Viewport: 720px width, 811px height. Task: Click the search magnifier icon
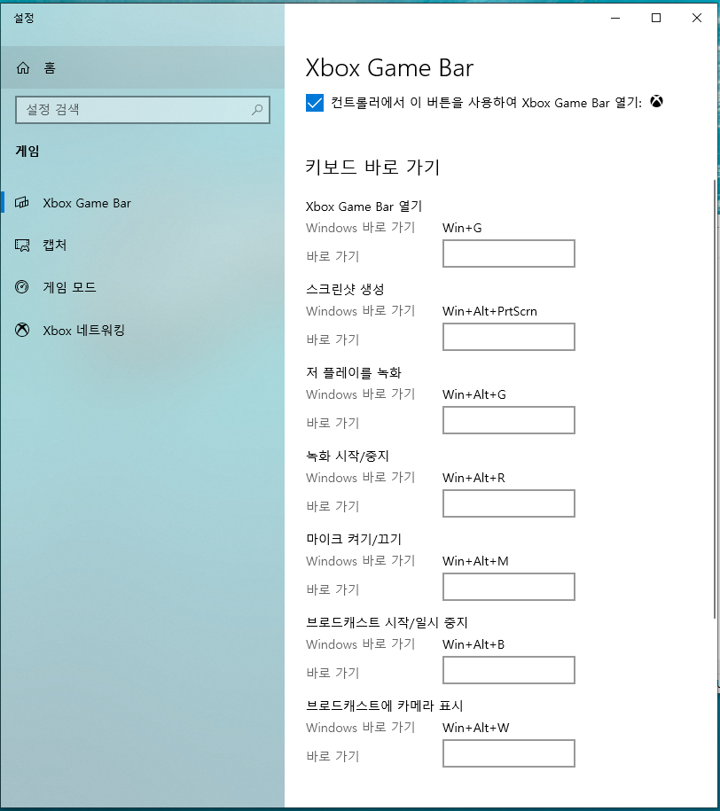tap(257, 109)
